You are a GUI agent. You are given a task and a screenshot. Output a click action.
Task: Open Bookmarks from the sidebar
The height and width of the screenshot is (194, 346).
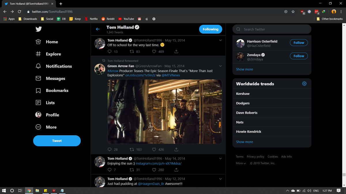(52, 91)
